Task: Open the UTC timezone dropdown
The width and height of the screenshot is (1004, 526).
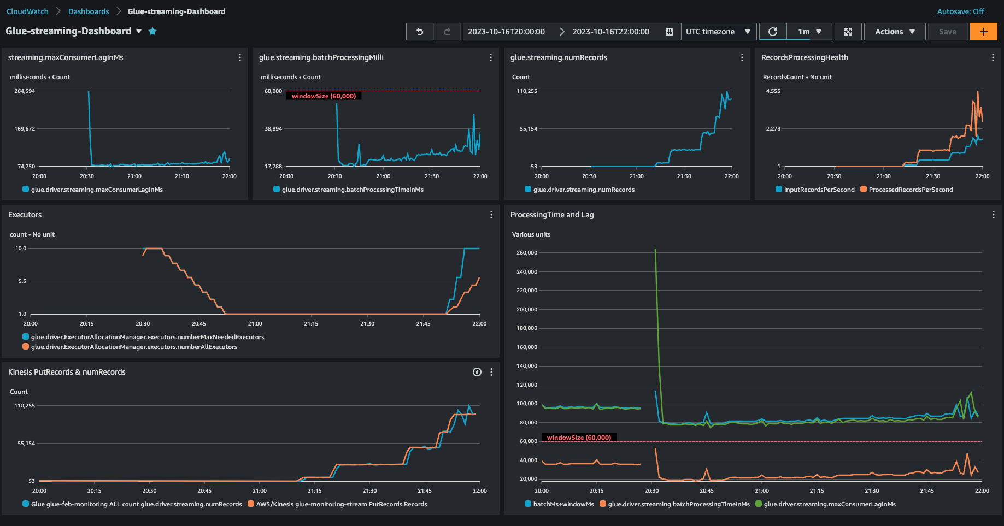Action: 718,32
